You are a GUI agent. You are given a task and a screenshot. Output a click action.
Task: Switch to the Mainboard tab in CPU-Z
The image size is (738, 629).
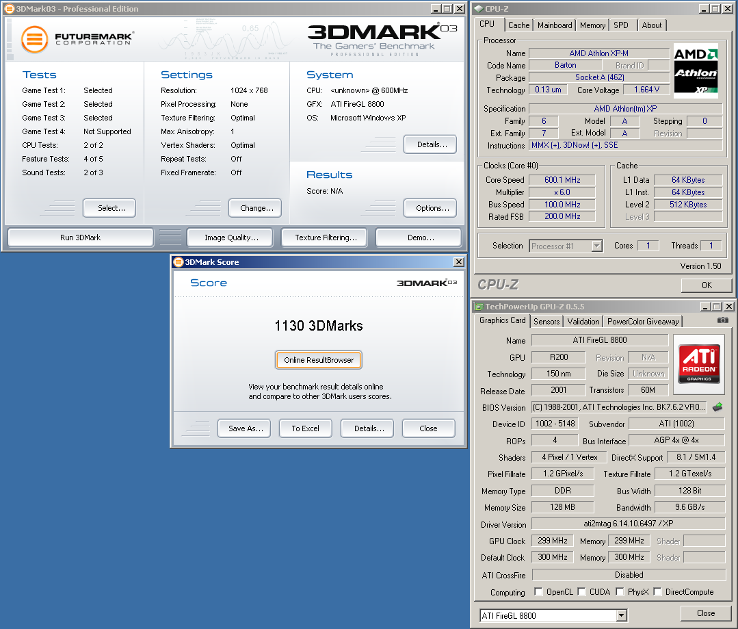click(x=555, y=25)
